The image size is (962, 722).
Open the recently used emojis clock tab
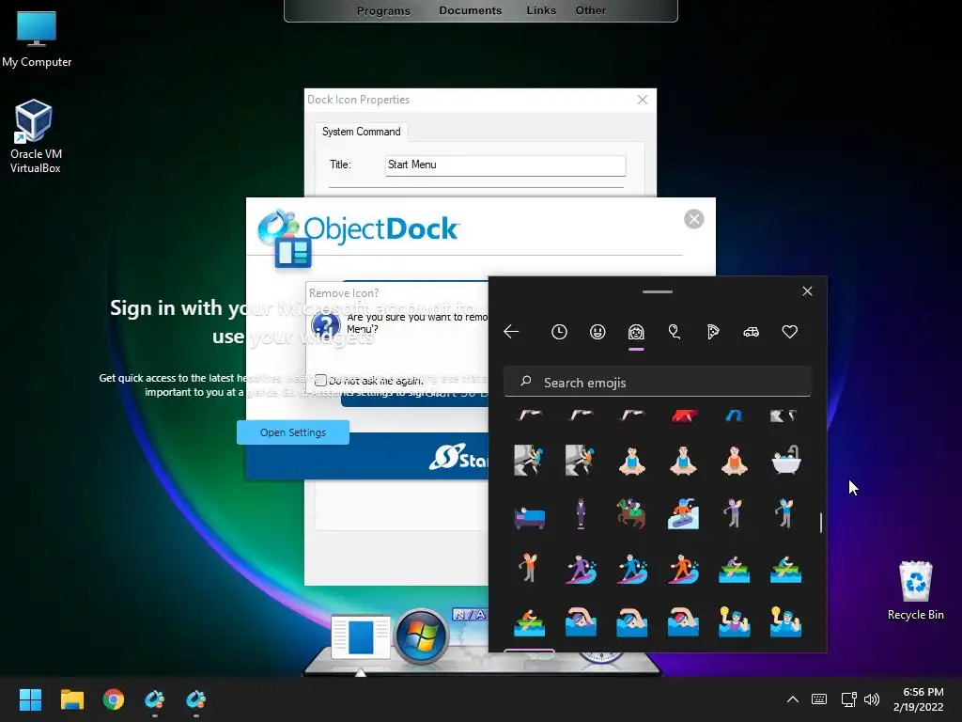[x=559, y=332]
